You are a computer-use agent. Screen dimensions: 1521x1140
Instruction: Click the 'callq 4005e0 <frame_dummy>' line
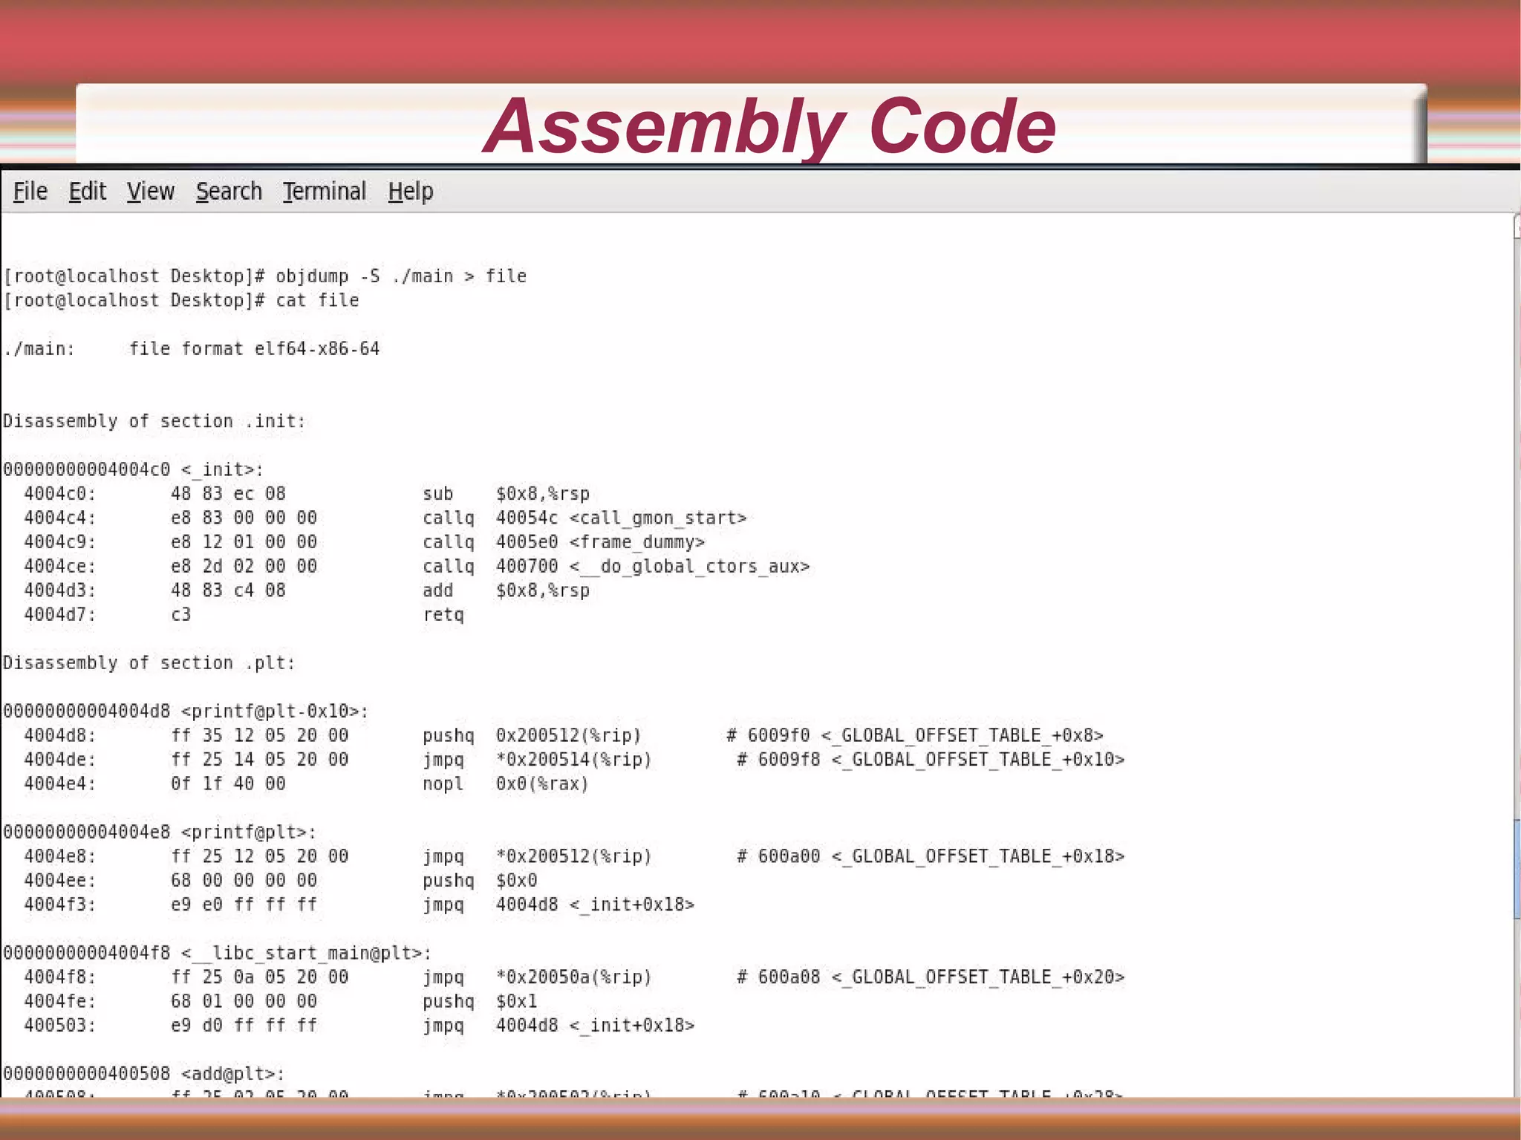pos(564,542)
